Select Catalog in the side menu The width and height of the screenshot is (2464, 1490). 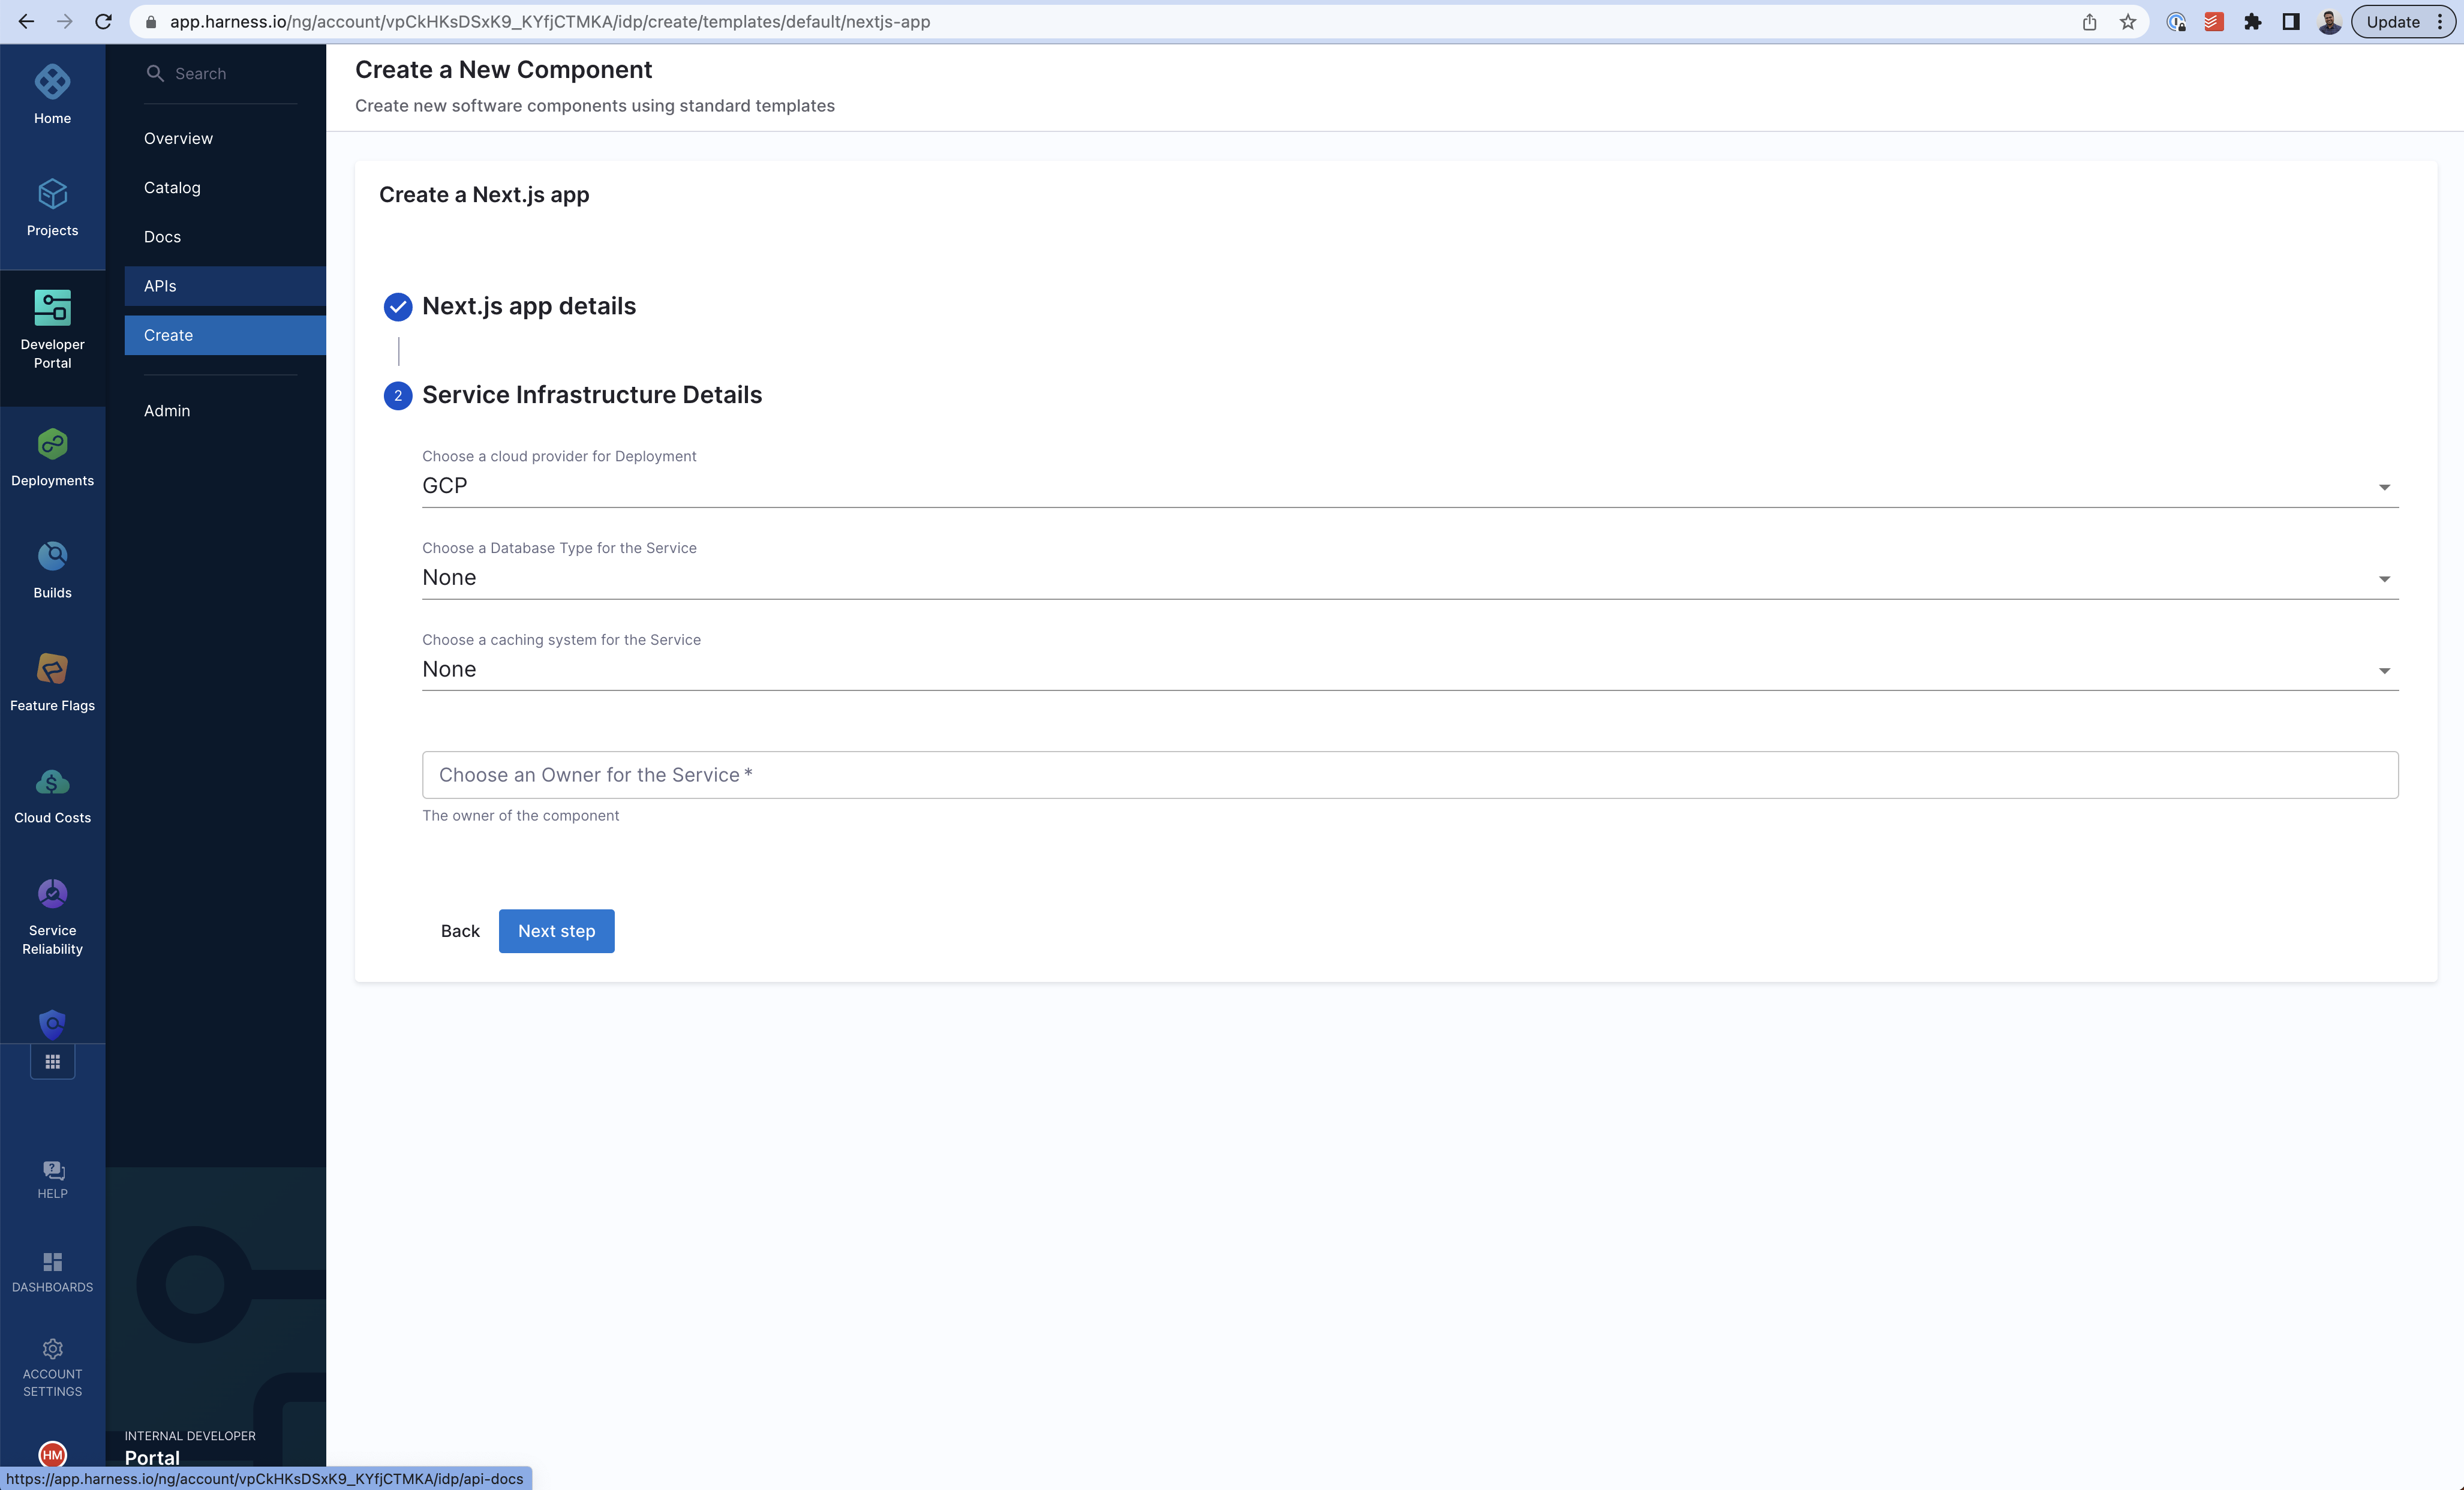pyautogui.click(x=172, y=188)
